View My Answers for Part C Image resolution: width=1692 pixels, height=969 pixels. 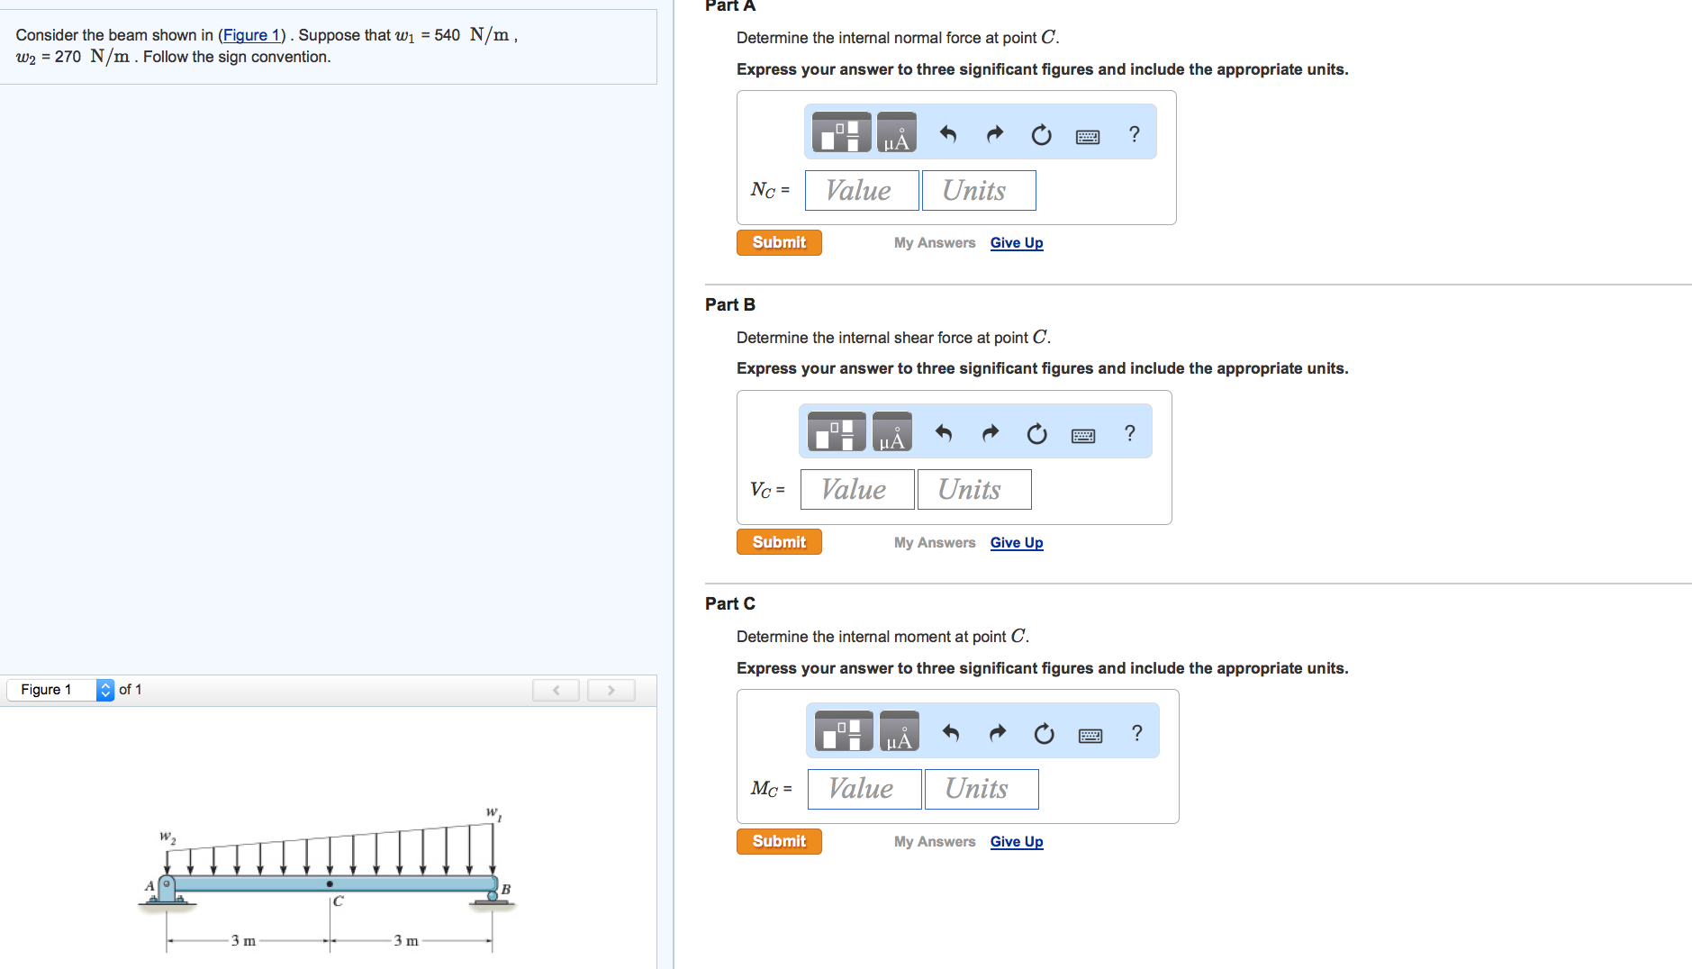pos(935,842)
